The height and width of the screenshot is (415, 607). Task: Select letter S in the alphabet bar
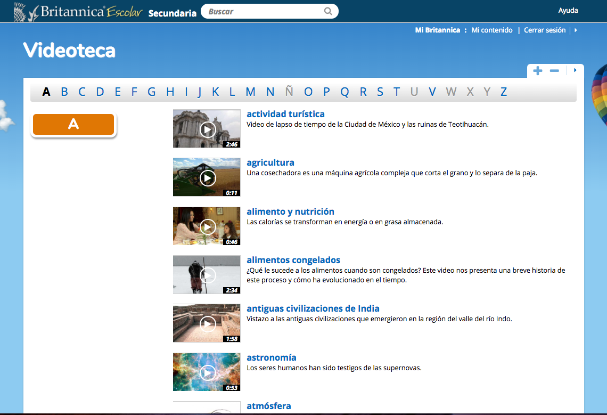click(380, 92)
